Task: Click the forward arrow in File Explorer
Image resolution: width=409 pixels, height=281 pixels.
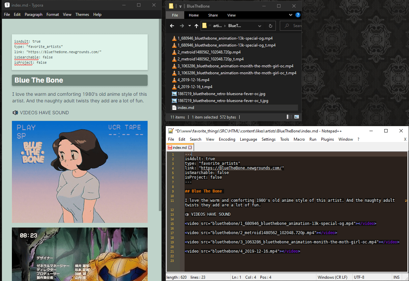Action: (x=182, y=26)
